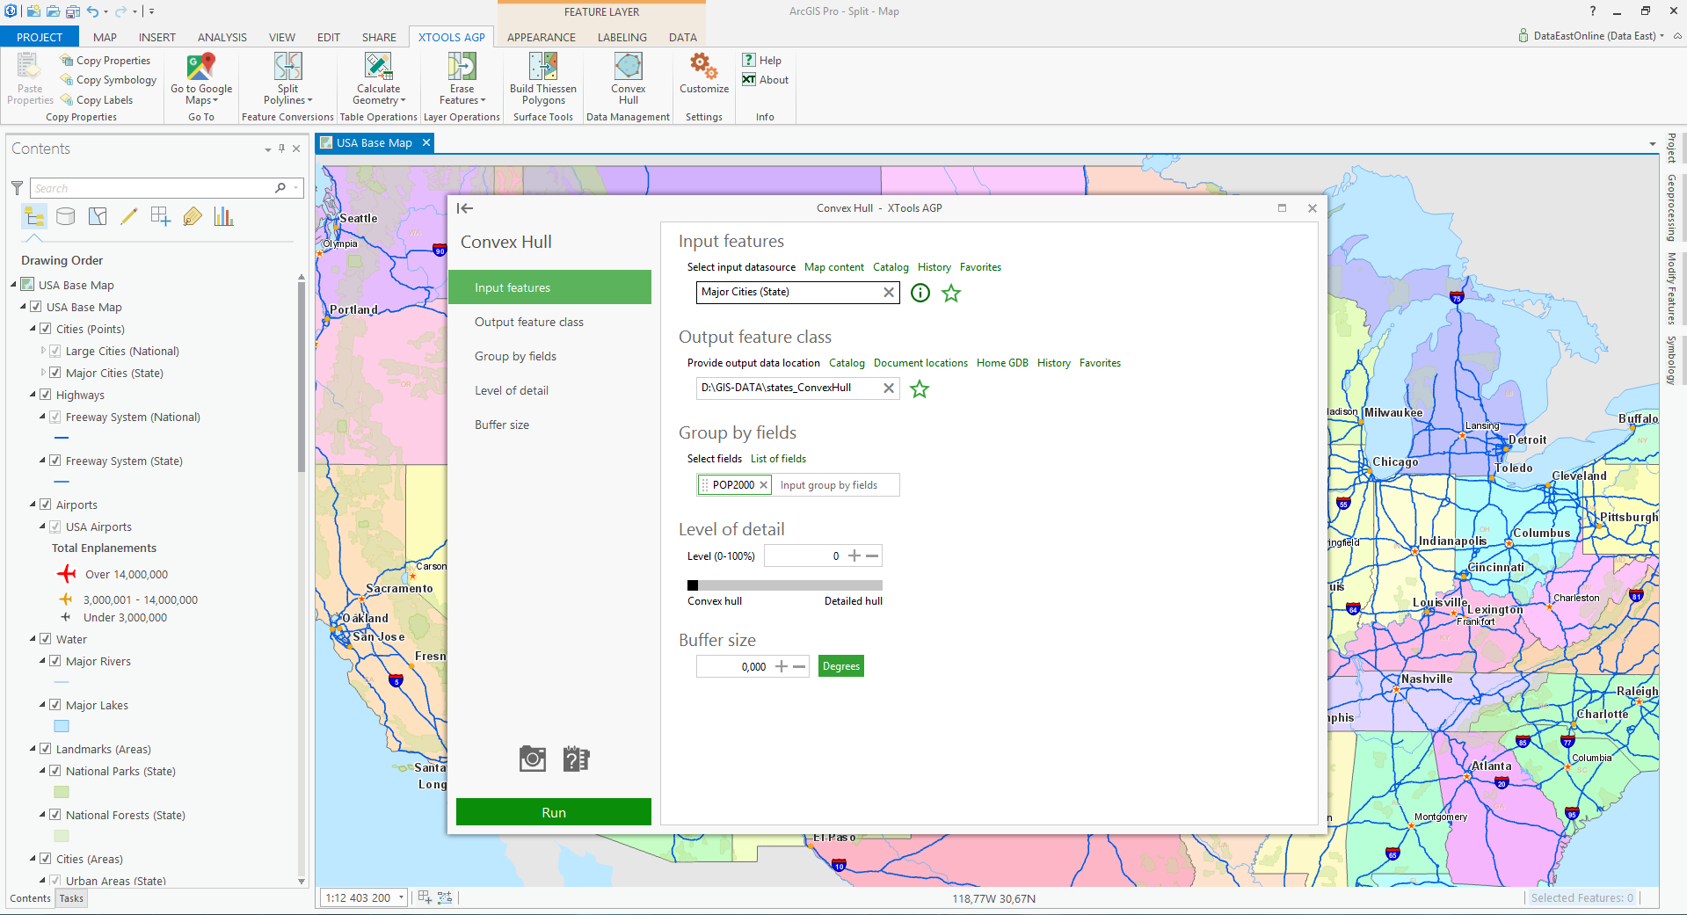The height and width of the screenshot is (915, 1687).
Task: Toggle Freeway System (State) checkbox
Action: point(55,461)
